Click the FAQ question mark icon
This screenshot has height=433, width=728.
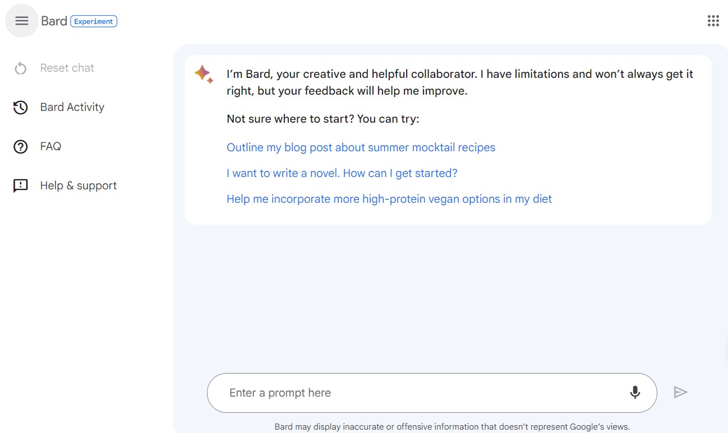click(21, 147)
